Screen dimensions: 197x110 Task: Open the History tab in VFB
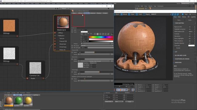pyautogui.click(x=184, y=17)
